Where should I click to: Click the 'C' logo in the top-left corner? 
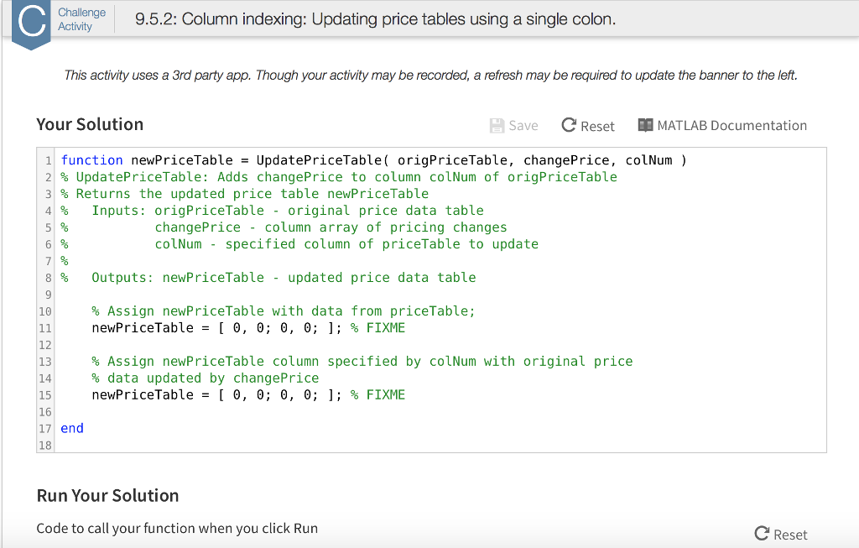coord(30,22)
